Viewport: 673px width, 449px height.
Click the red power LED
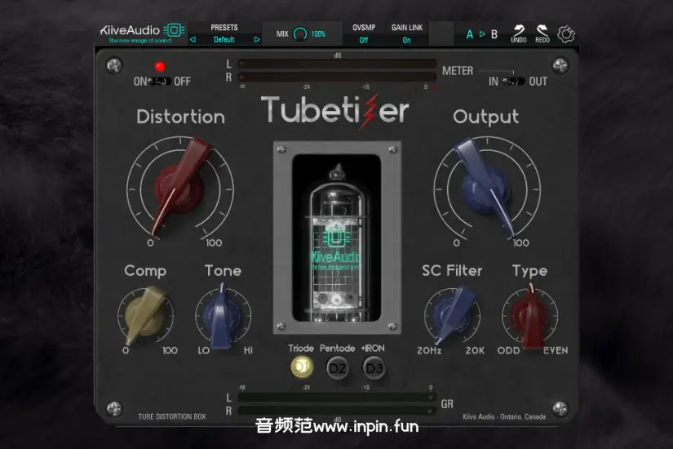pyautogui.click(x=160, y=67)
